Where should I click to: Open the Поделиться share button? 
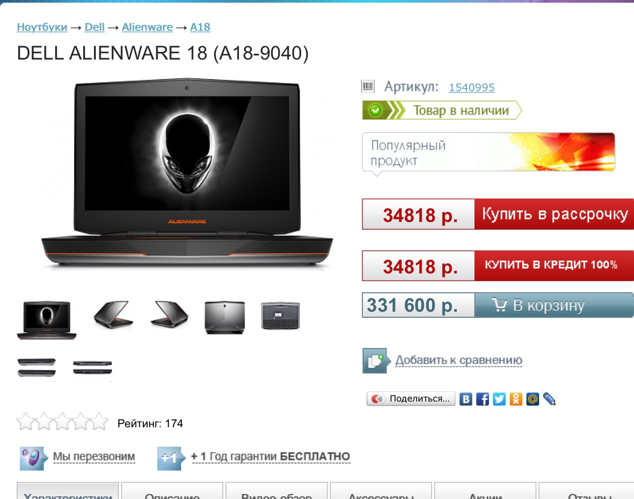[x=411, y=399]
